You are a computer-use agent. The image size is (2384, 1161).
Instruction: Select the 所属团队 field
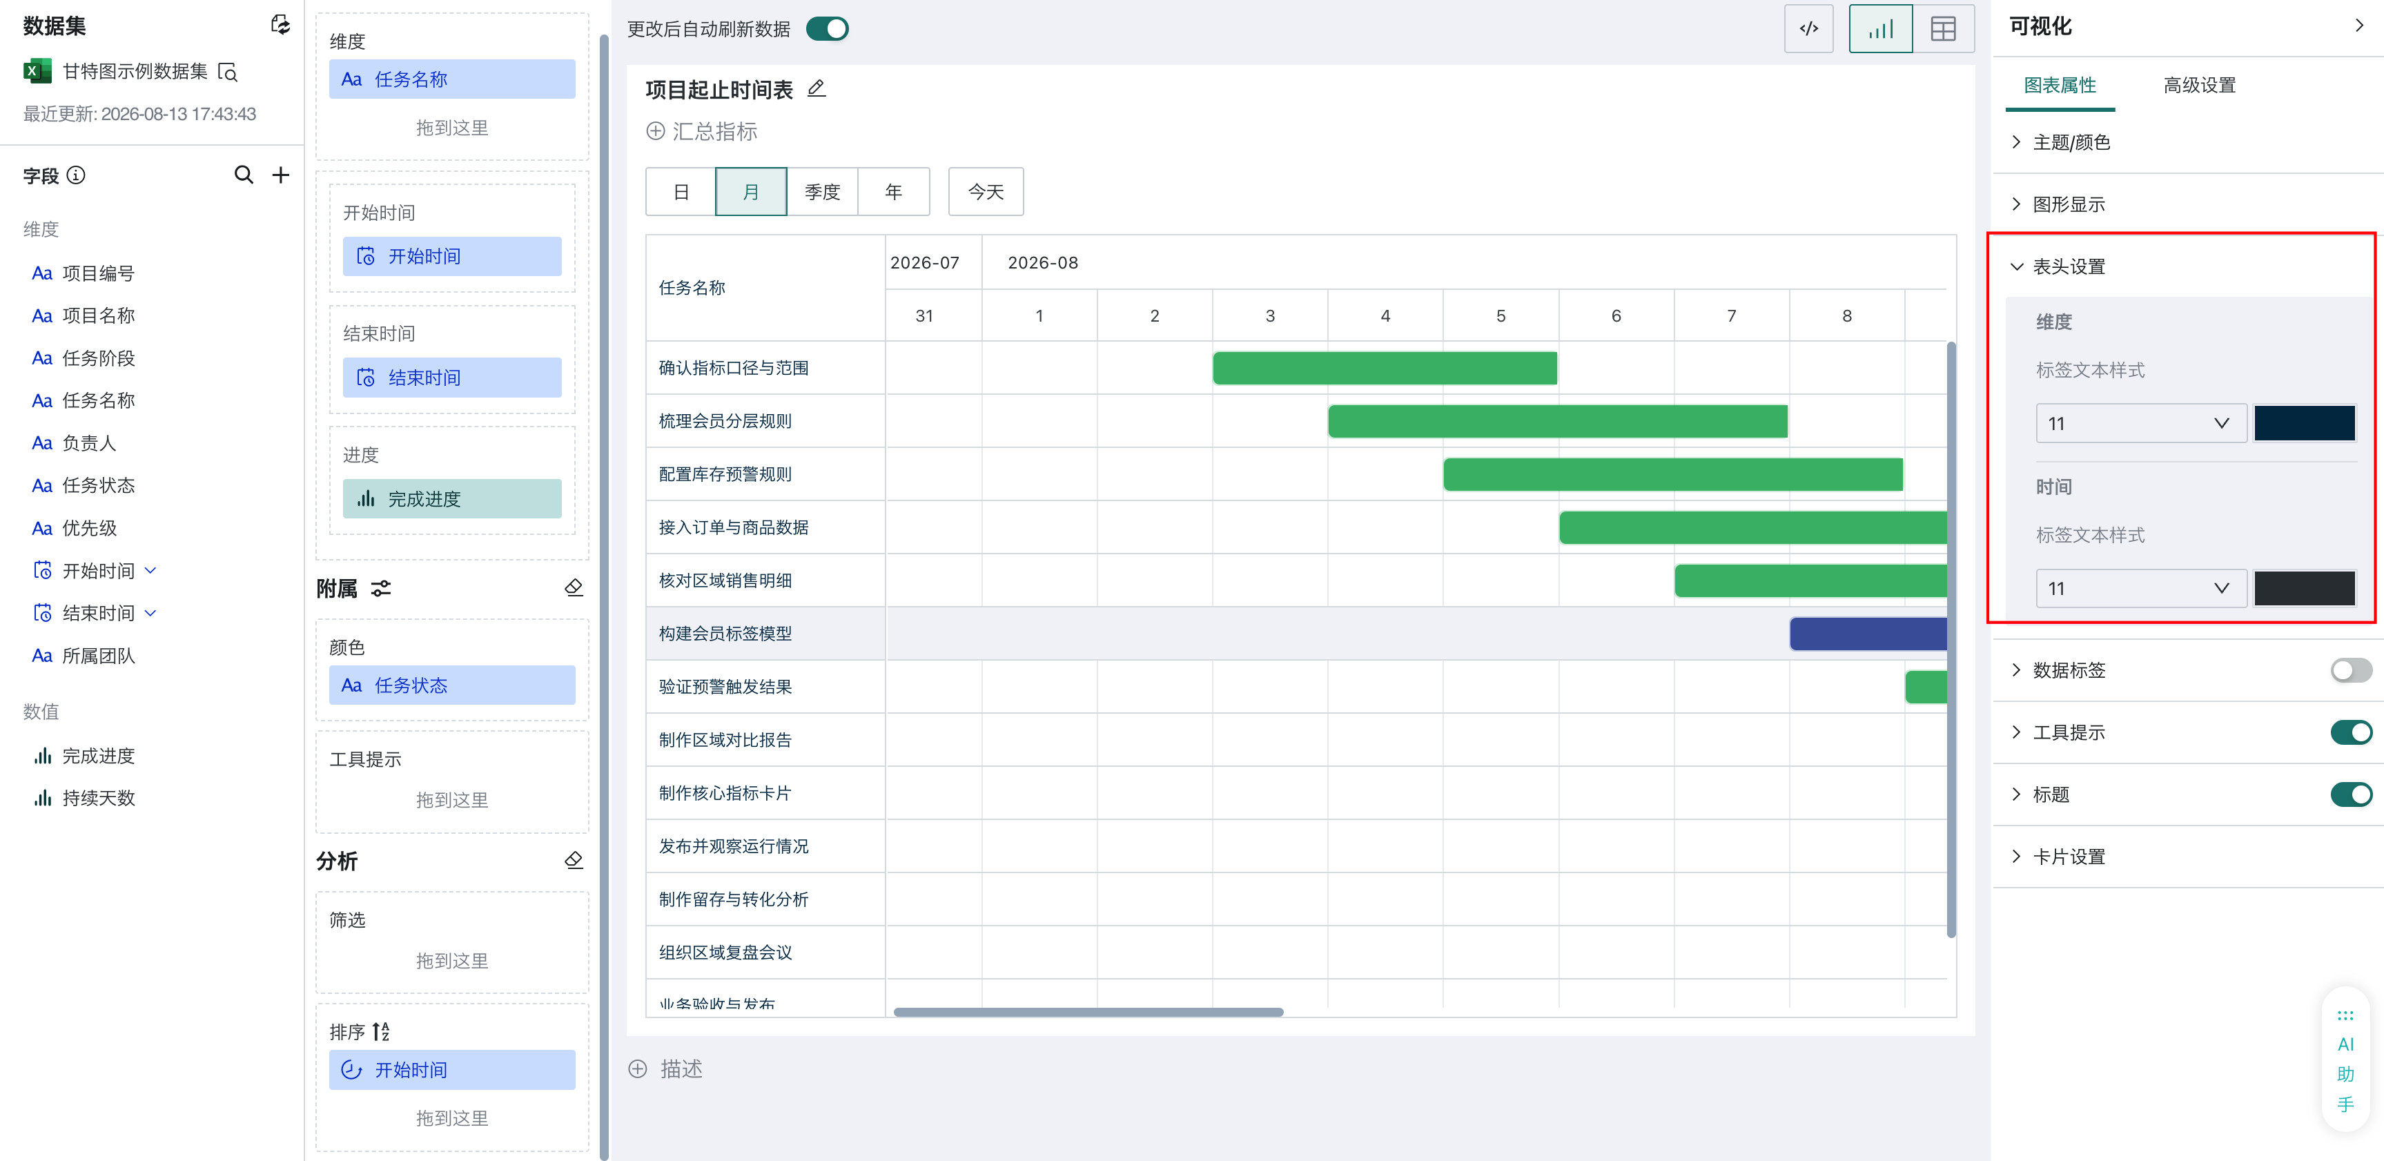(x=98, y=656)
